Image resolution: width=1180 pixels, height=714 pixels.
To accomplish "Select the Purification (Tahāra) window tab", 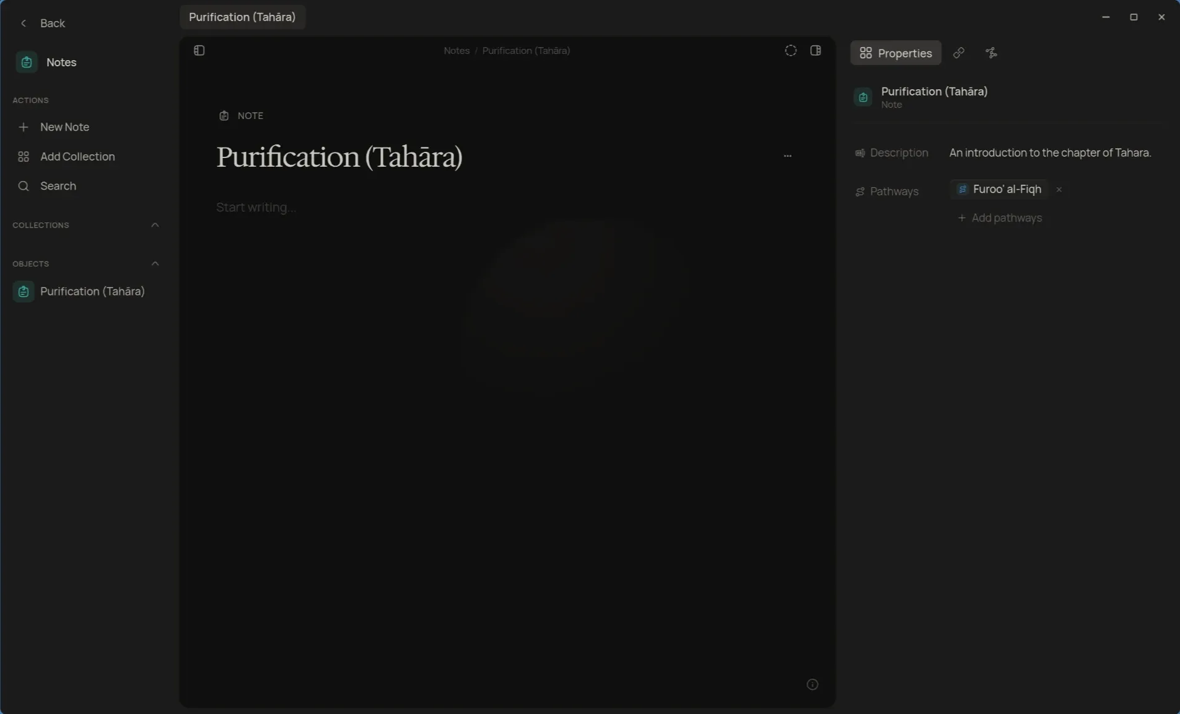I will [242, 17].
